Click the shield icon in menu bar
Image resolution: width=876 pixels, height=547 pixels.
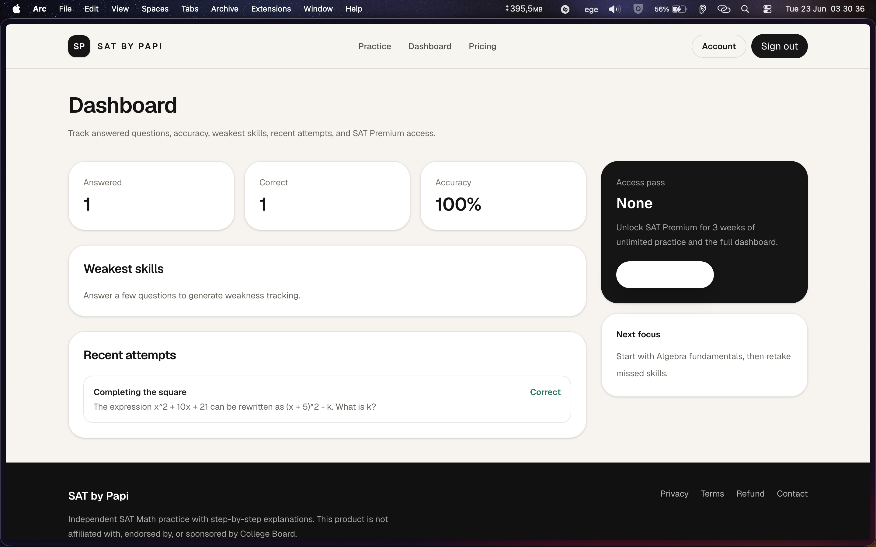pos(638,9)
